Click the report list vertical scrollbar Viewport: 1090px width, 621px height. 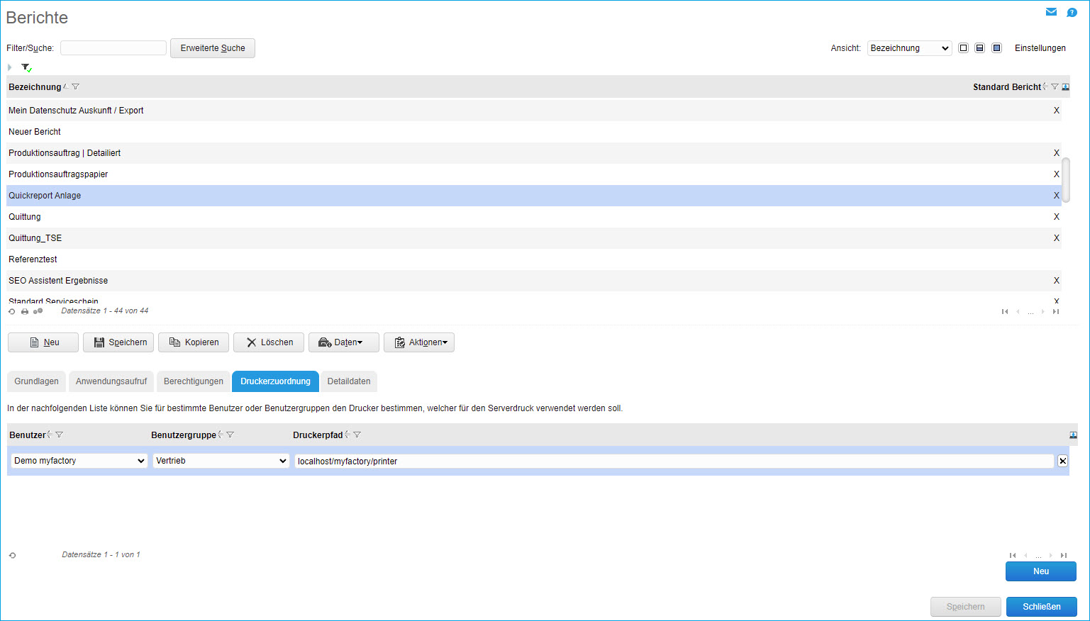pyautogui.click(x=1065, y=180)
